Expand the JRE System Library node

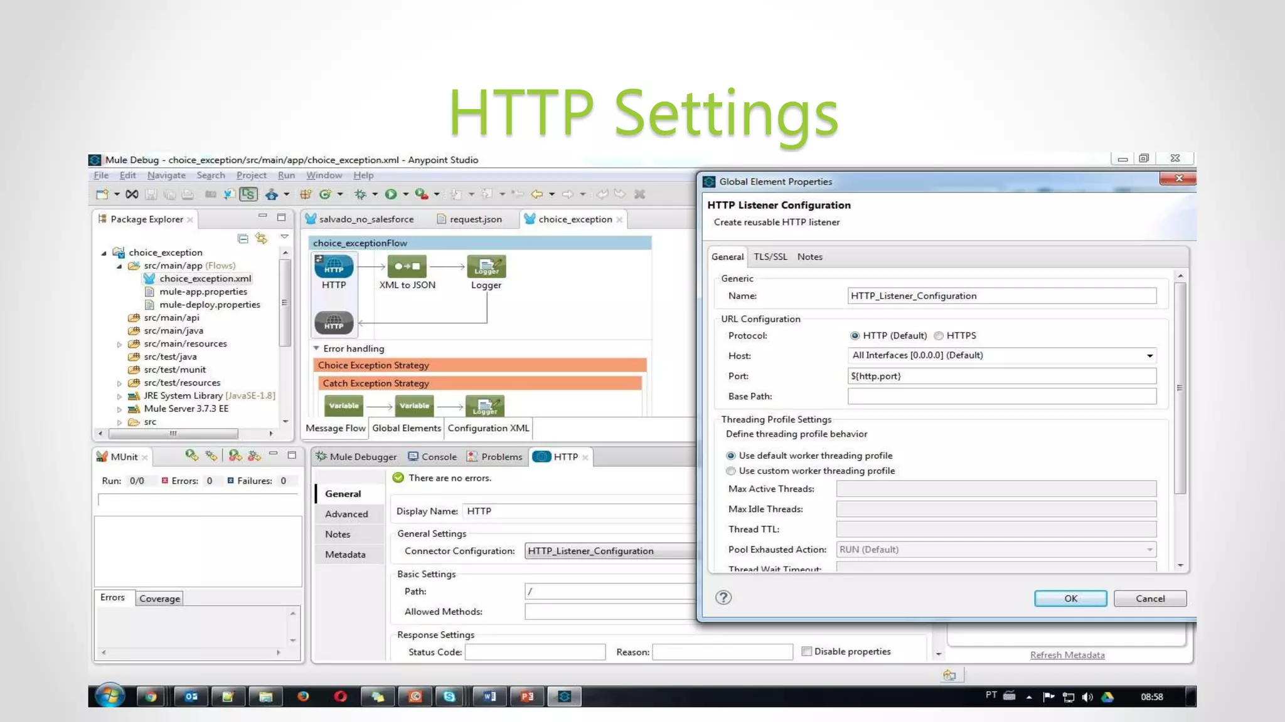click(119, 396)
